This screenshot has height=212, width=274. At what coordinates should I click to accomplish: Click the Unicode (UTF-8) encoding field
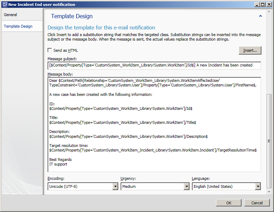tap(80, 186)
